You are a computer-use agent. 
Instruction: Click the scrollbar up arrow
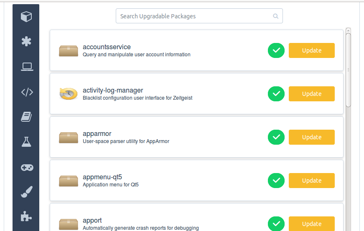click(x=348, y=30)
